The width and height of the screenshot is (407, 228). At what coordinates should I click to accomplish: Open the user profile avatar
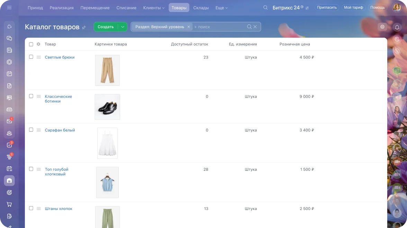pos(397,8)
